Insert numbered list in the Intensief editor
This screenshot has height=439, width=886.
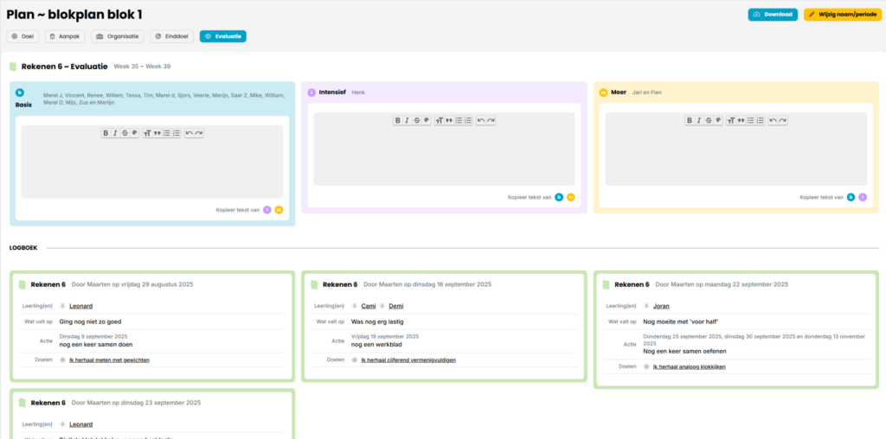[x=468, y=120]
